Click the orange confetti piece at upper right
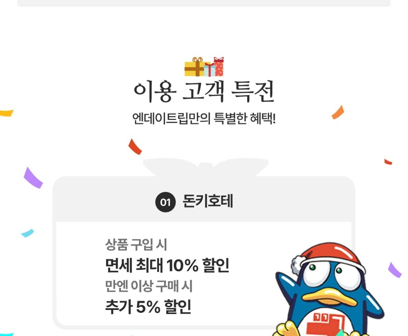Screen dimensions: 408x336 [x=338, y=112]
